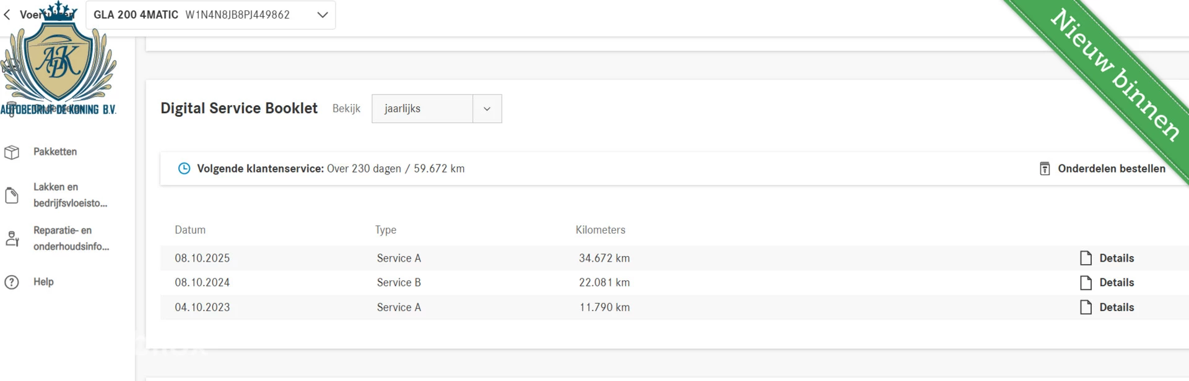Viewport: 1189px width, 381px height.
Task: Click the document icon for 08.10.2024 service
Action: [1086, 283]
